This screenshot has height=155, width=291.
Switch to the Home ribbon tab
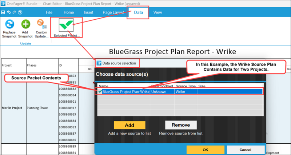coord(69,12)
